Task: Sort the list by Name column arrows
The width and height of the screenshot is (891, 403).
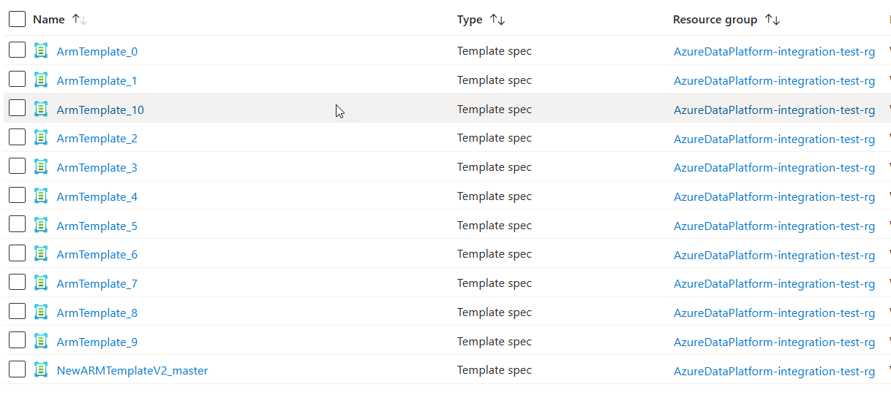Action: pyautogui.click(x=80, y=20)
